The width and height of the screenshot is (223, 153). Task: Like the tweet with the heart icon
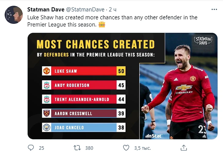click(126, 148)
